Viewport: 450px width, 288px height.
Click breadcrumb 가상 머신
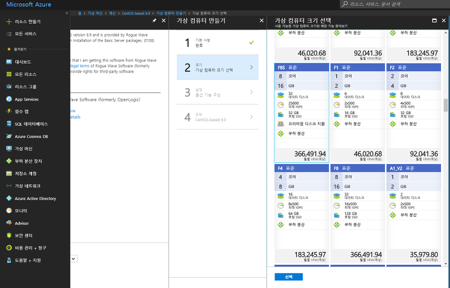tap(95, 13)
